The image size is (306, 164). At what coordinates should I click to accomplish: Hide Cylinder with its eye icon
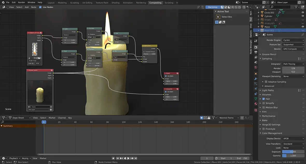pos(303,16)
